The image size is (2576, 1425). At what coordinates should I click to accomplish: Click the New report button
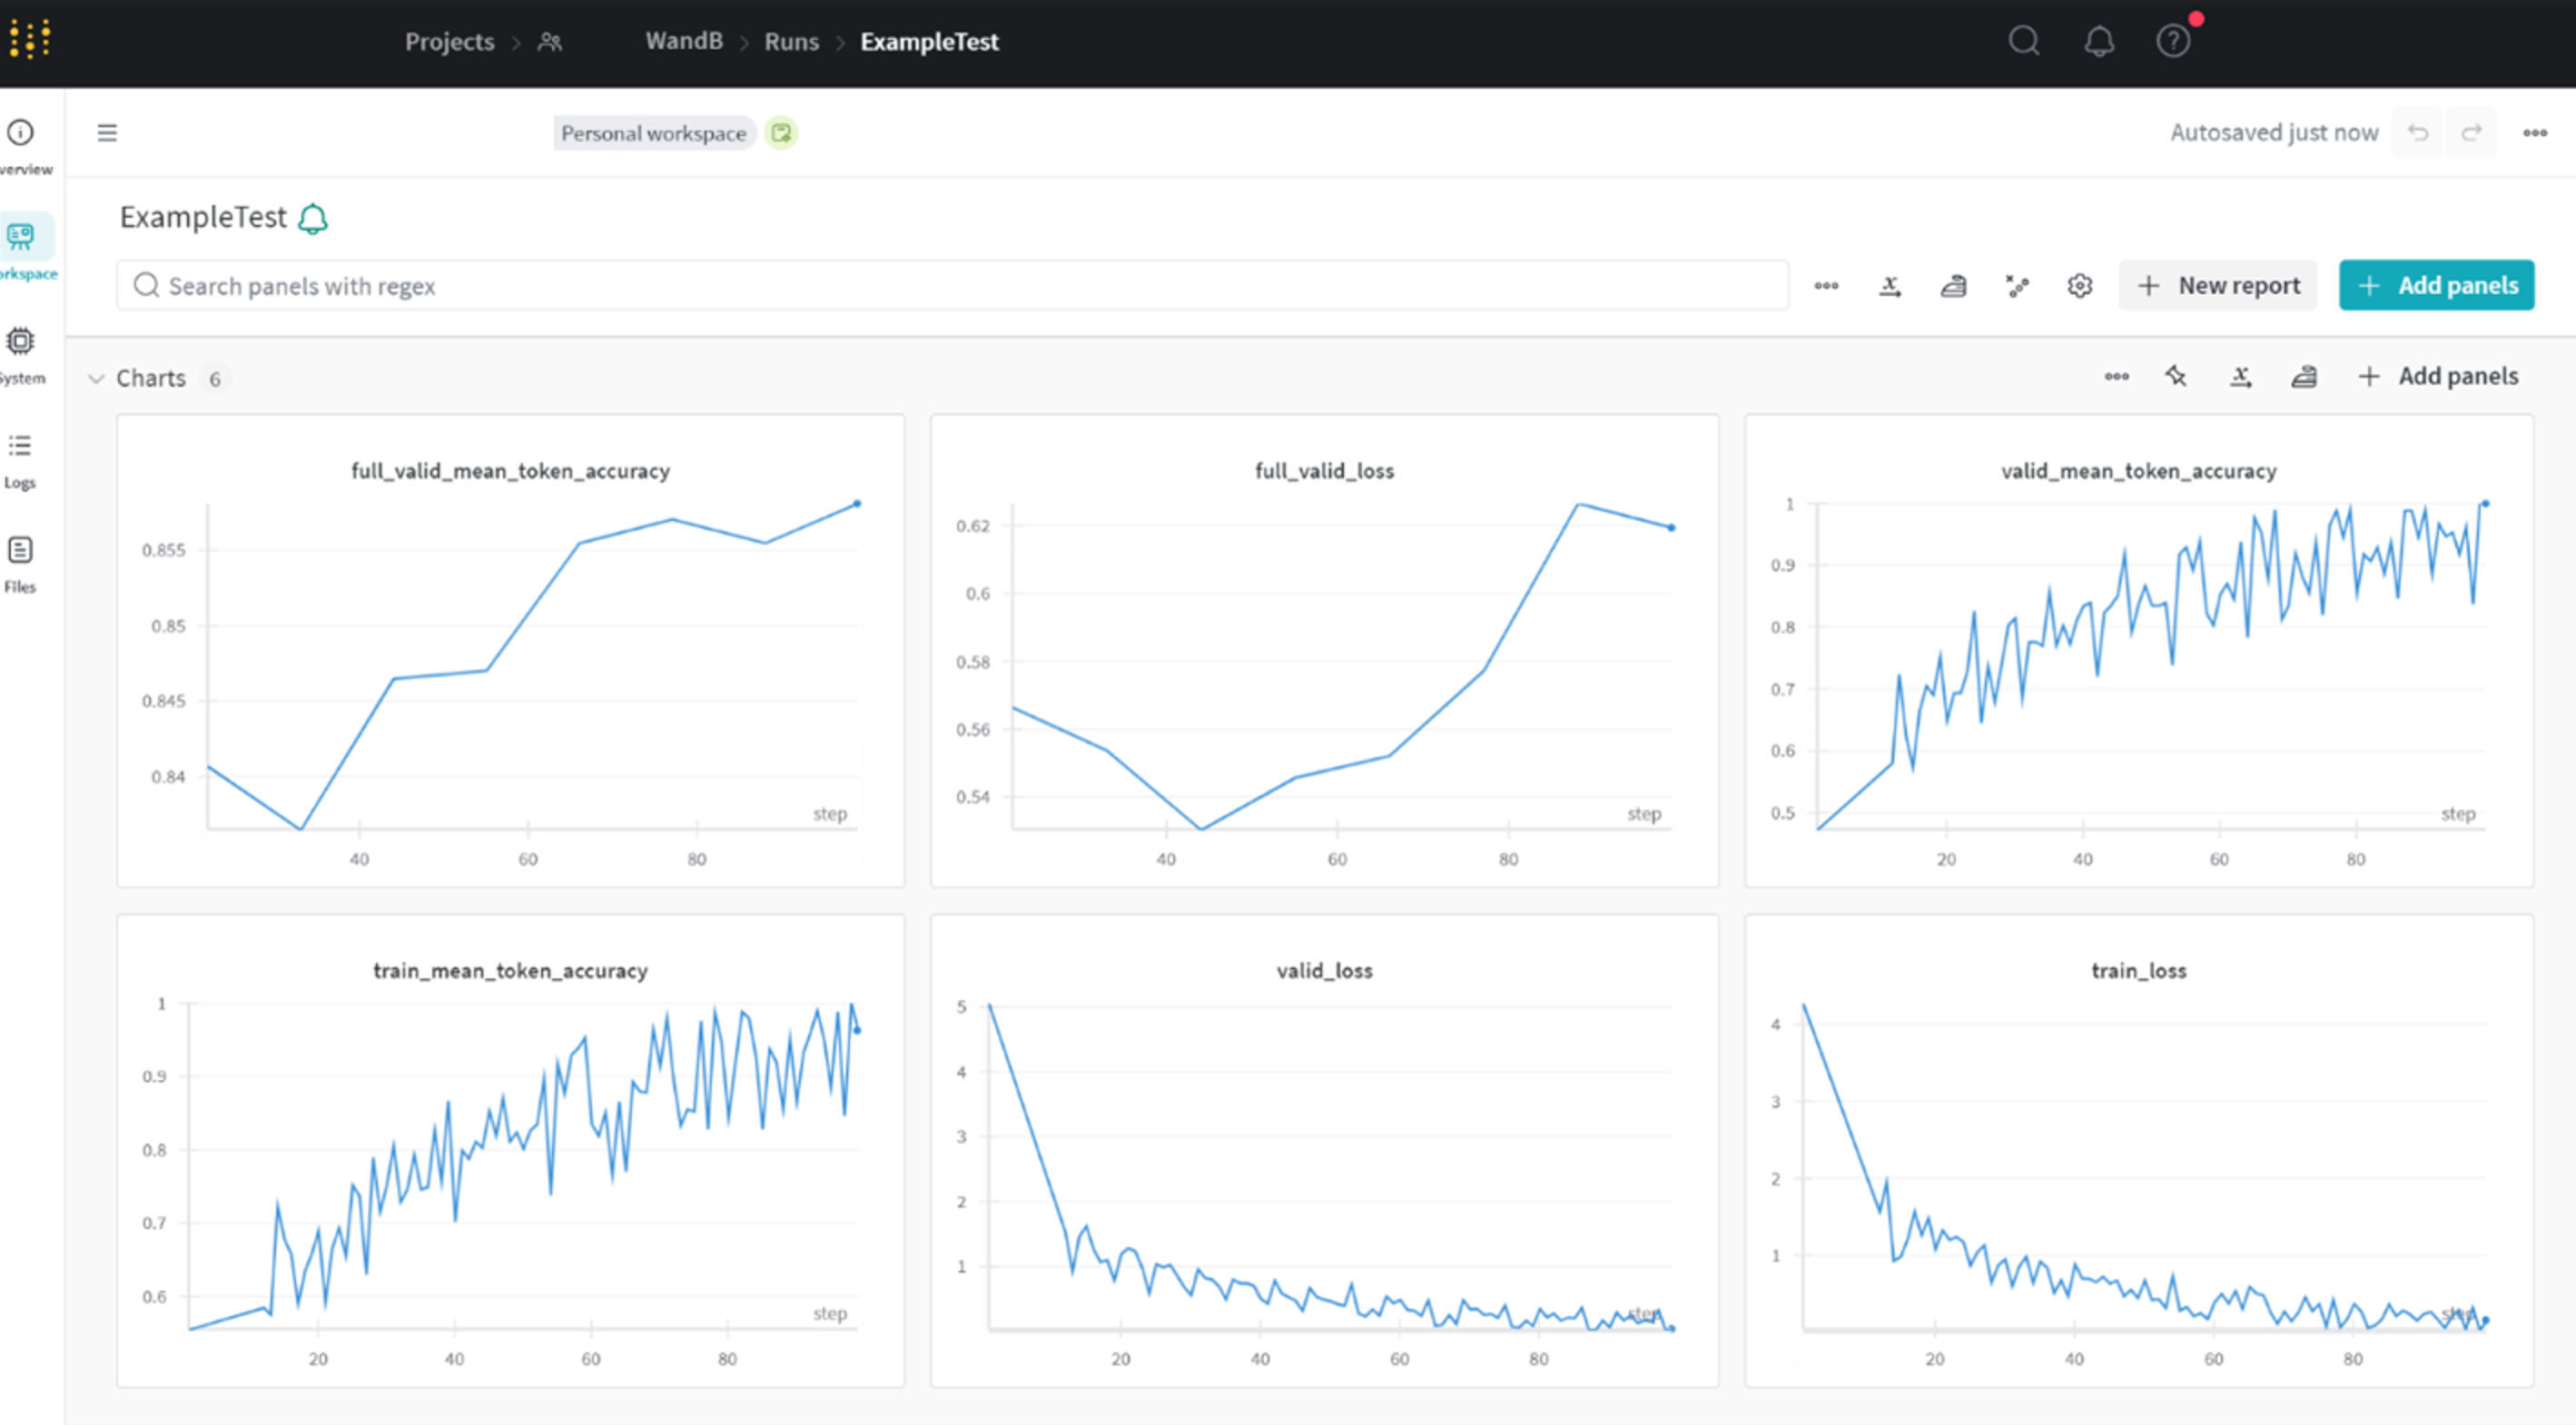(2217, 286)
